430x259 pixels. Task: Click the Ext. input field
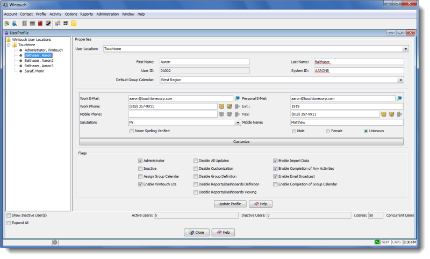(347, 106)
